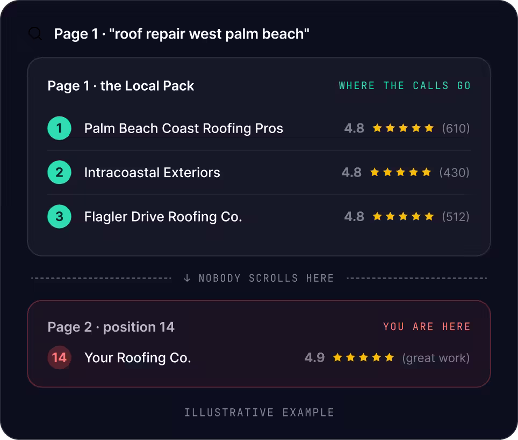Click the search magnifier icon
The image size is (518, 440).
pyautogui.click(x=35, y=34)
